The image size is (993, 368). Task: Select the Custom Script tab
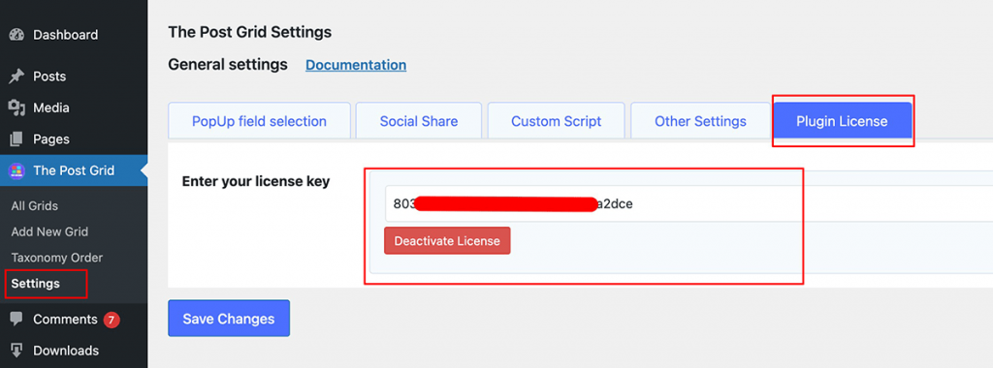point(556,121)
